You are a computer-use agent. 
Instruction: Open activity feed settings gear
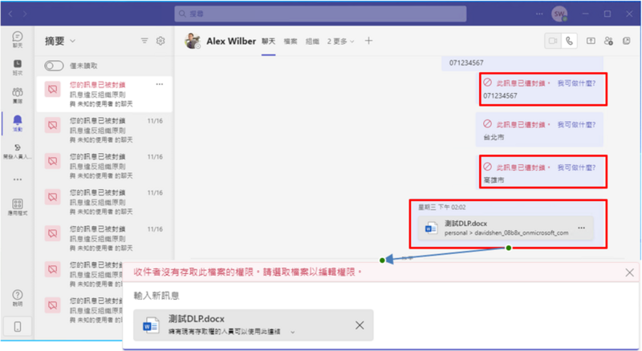tap(160, 41)
